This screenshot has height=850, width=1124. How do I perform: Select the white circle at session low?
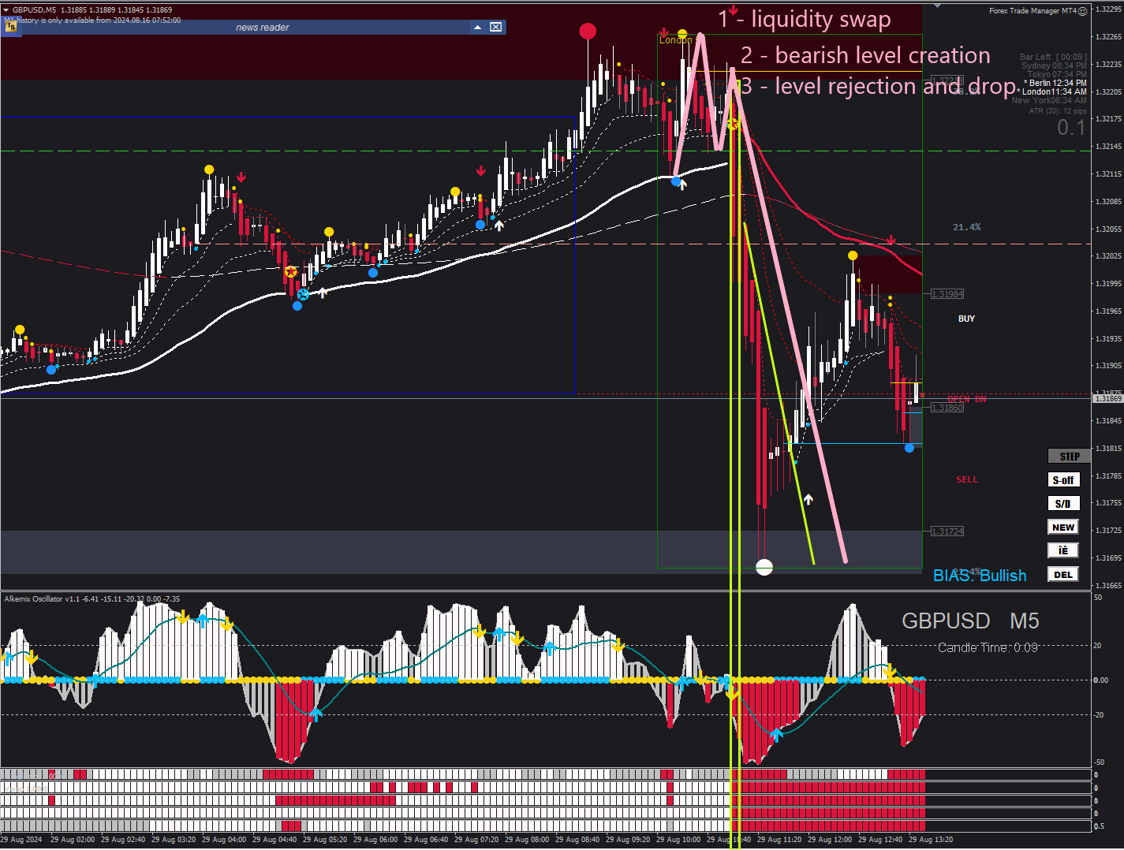764,567
